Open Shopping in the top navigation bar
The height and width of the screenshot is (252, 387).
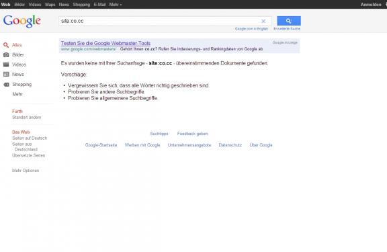click(x=81, y=5)
